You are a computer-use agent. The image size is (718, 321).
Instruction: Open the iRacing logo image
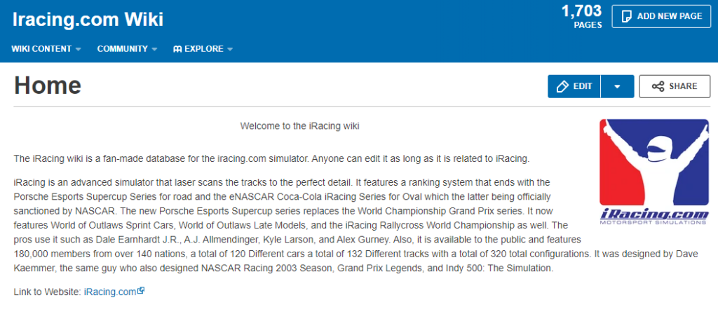(653, 172)
